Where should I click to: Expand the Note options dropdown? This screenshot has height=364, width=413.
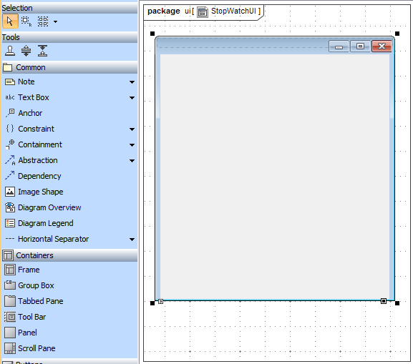pyautogui.click(x=132, y=82)
